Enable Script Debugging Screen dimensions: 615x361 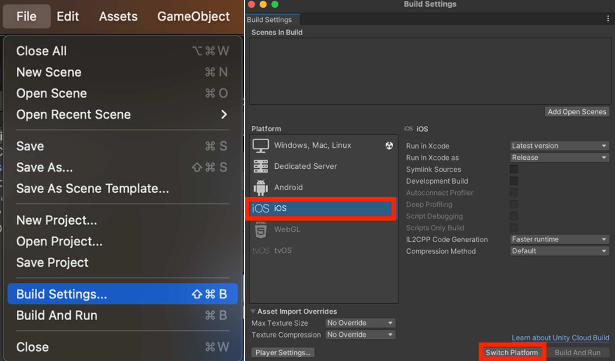coord(514,216)
